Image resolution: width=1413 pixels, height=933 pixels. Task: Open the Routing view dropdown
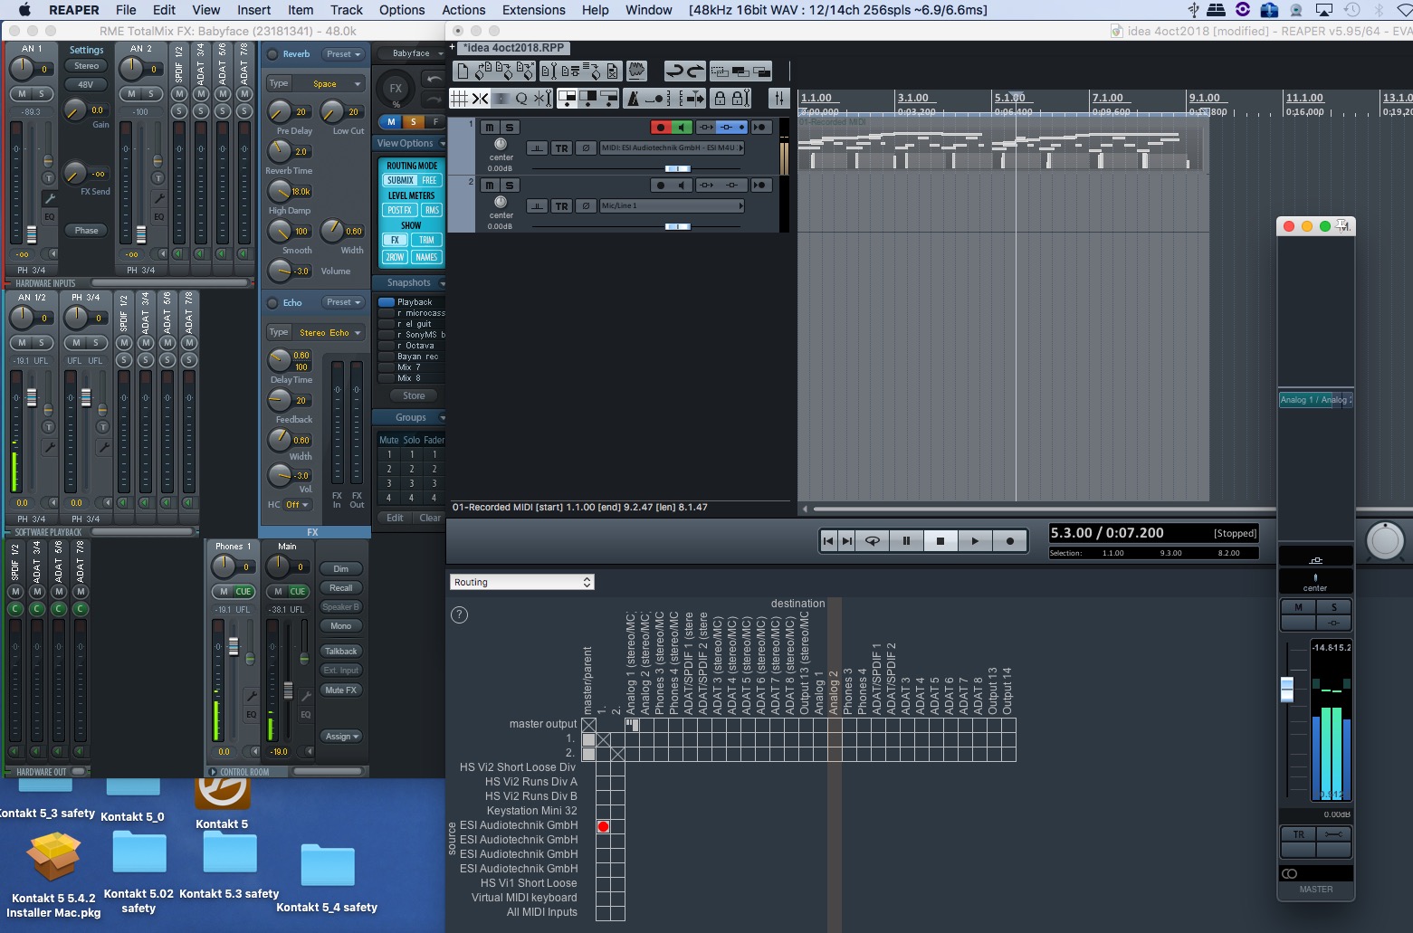[x=521, y=582]
